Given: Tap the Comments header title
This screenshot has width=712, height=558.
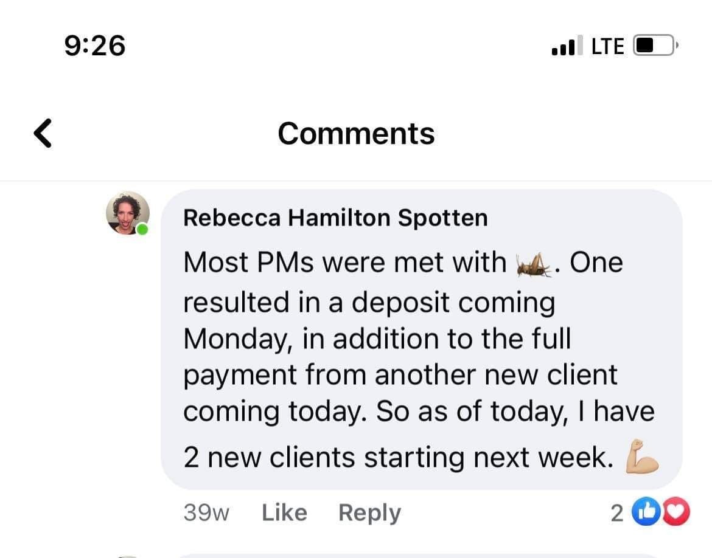Looking at the screenshot, I should (356, 134).
